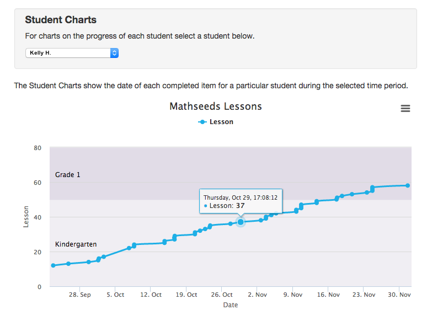This screenshot has width=443, height=315.
Task: Select the first data point at chart's left edge
Action: point(53,265)
